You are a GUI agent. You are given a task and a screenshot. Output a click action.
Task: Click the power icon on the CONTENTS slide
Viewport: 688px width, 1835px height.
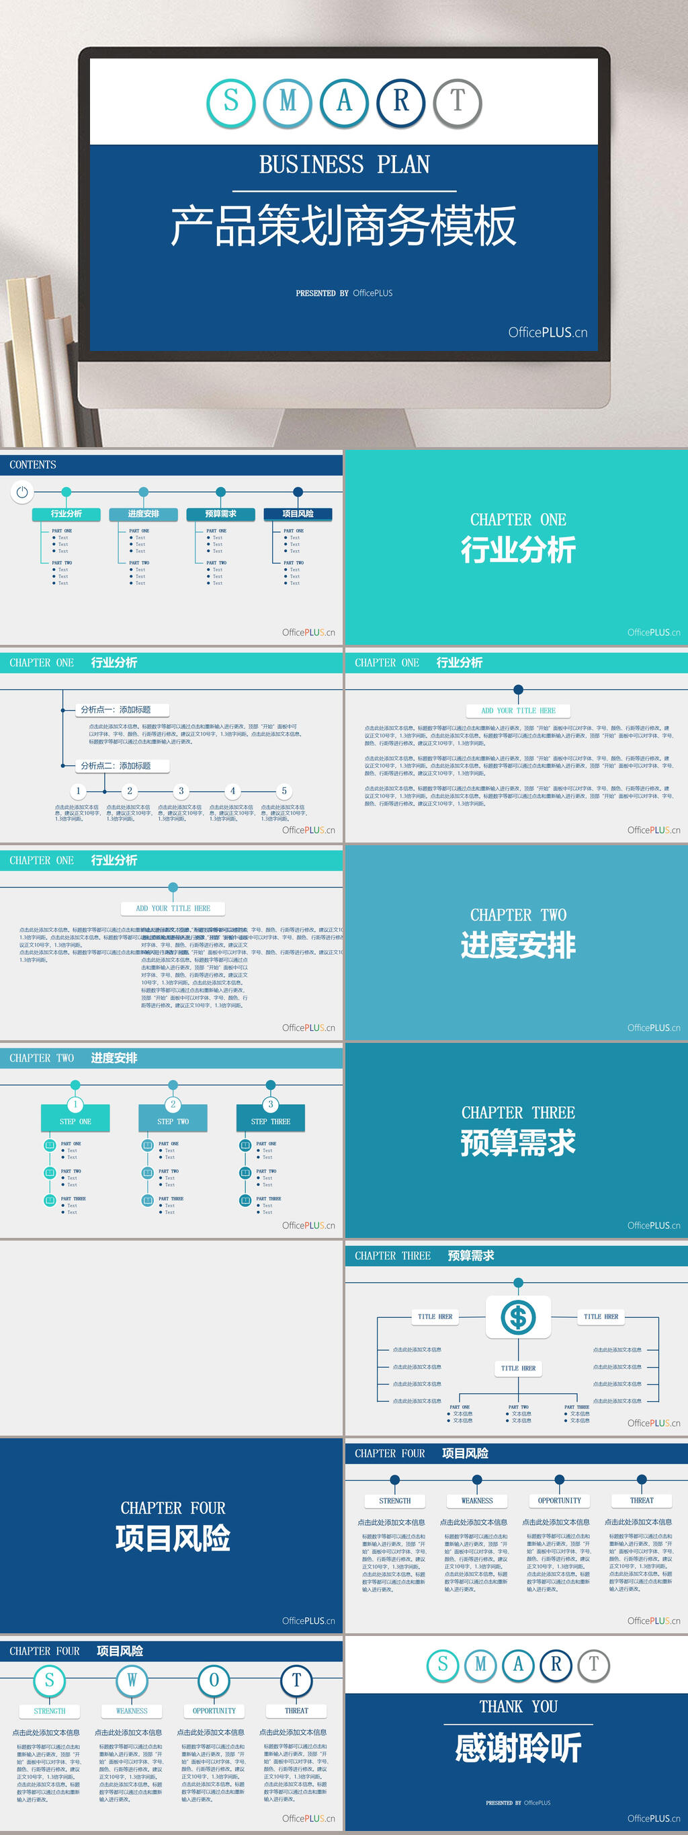22,492
